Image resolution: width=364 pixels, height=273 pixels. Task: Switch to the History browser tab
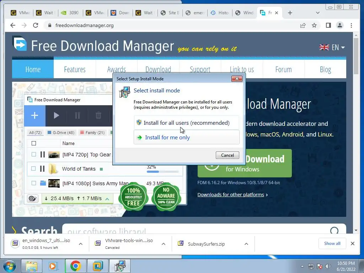(x=220, y=13)
